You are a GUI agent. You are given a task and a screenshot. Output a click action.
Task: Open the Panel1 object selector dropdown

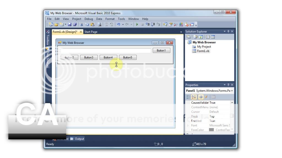232,91
